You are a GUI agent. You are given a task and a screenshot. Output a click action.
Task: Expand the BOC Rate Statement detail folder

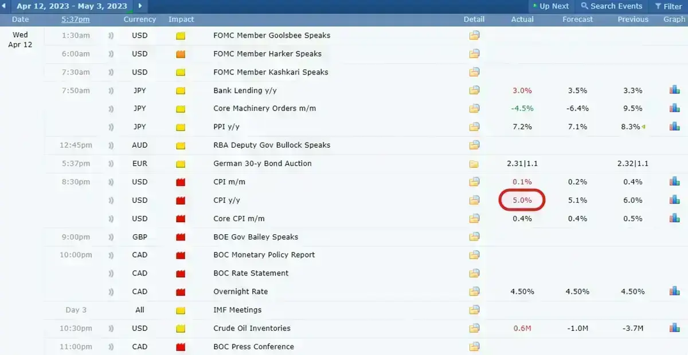pos(474,273)
